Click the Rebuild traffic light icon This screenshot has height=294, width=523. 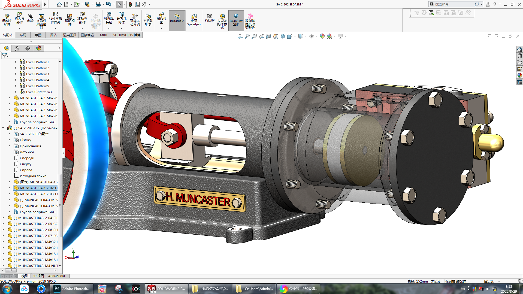(130, 4)
